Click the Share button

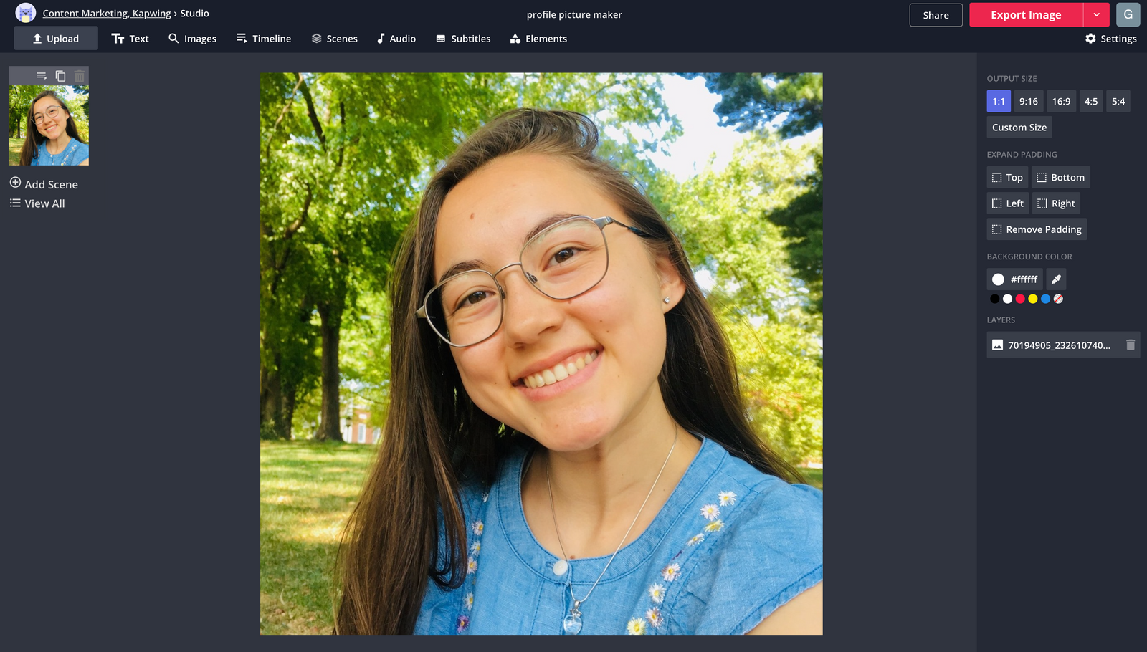click(x=936, y=14)
